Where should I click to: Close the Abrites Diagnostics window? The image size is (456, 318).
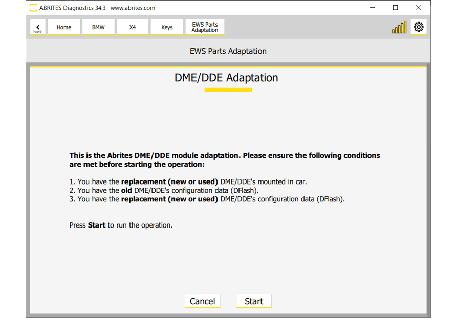418,8
